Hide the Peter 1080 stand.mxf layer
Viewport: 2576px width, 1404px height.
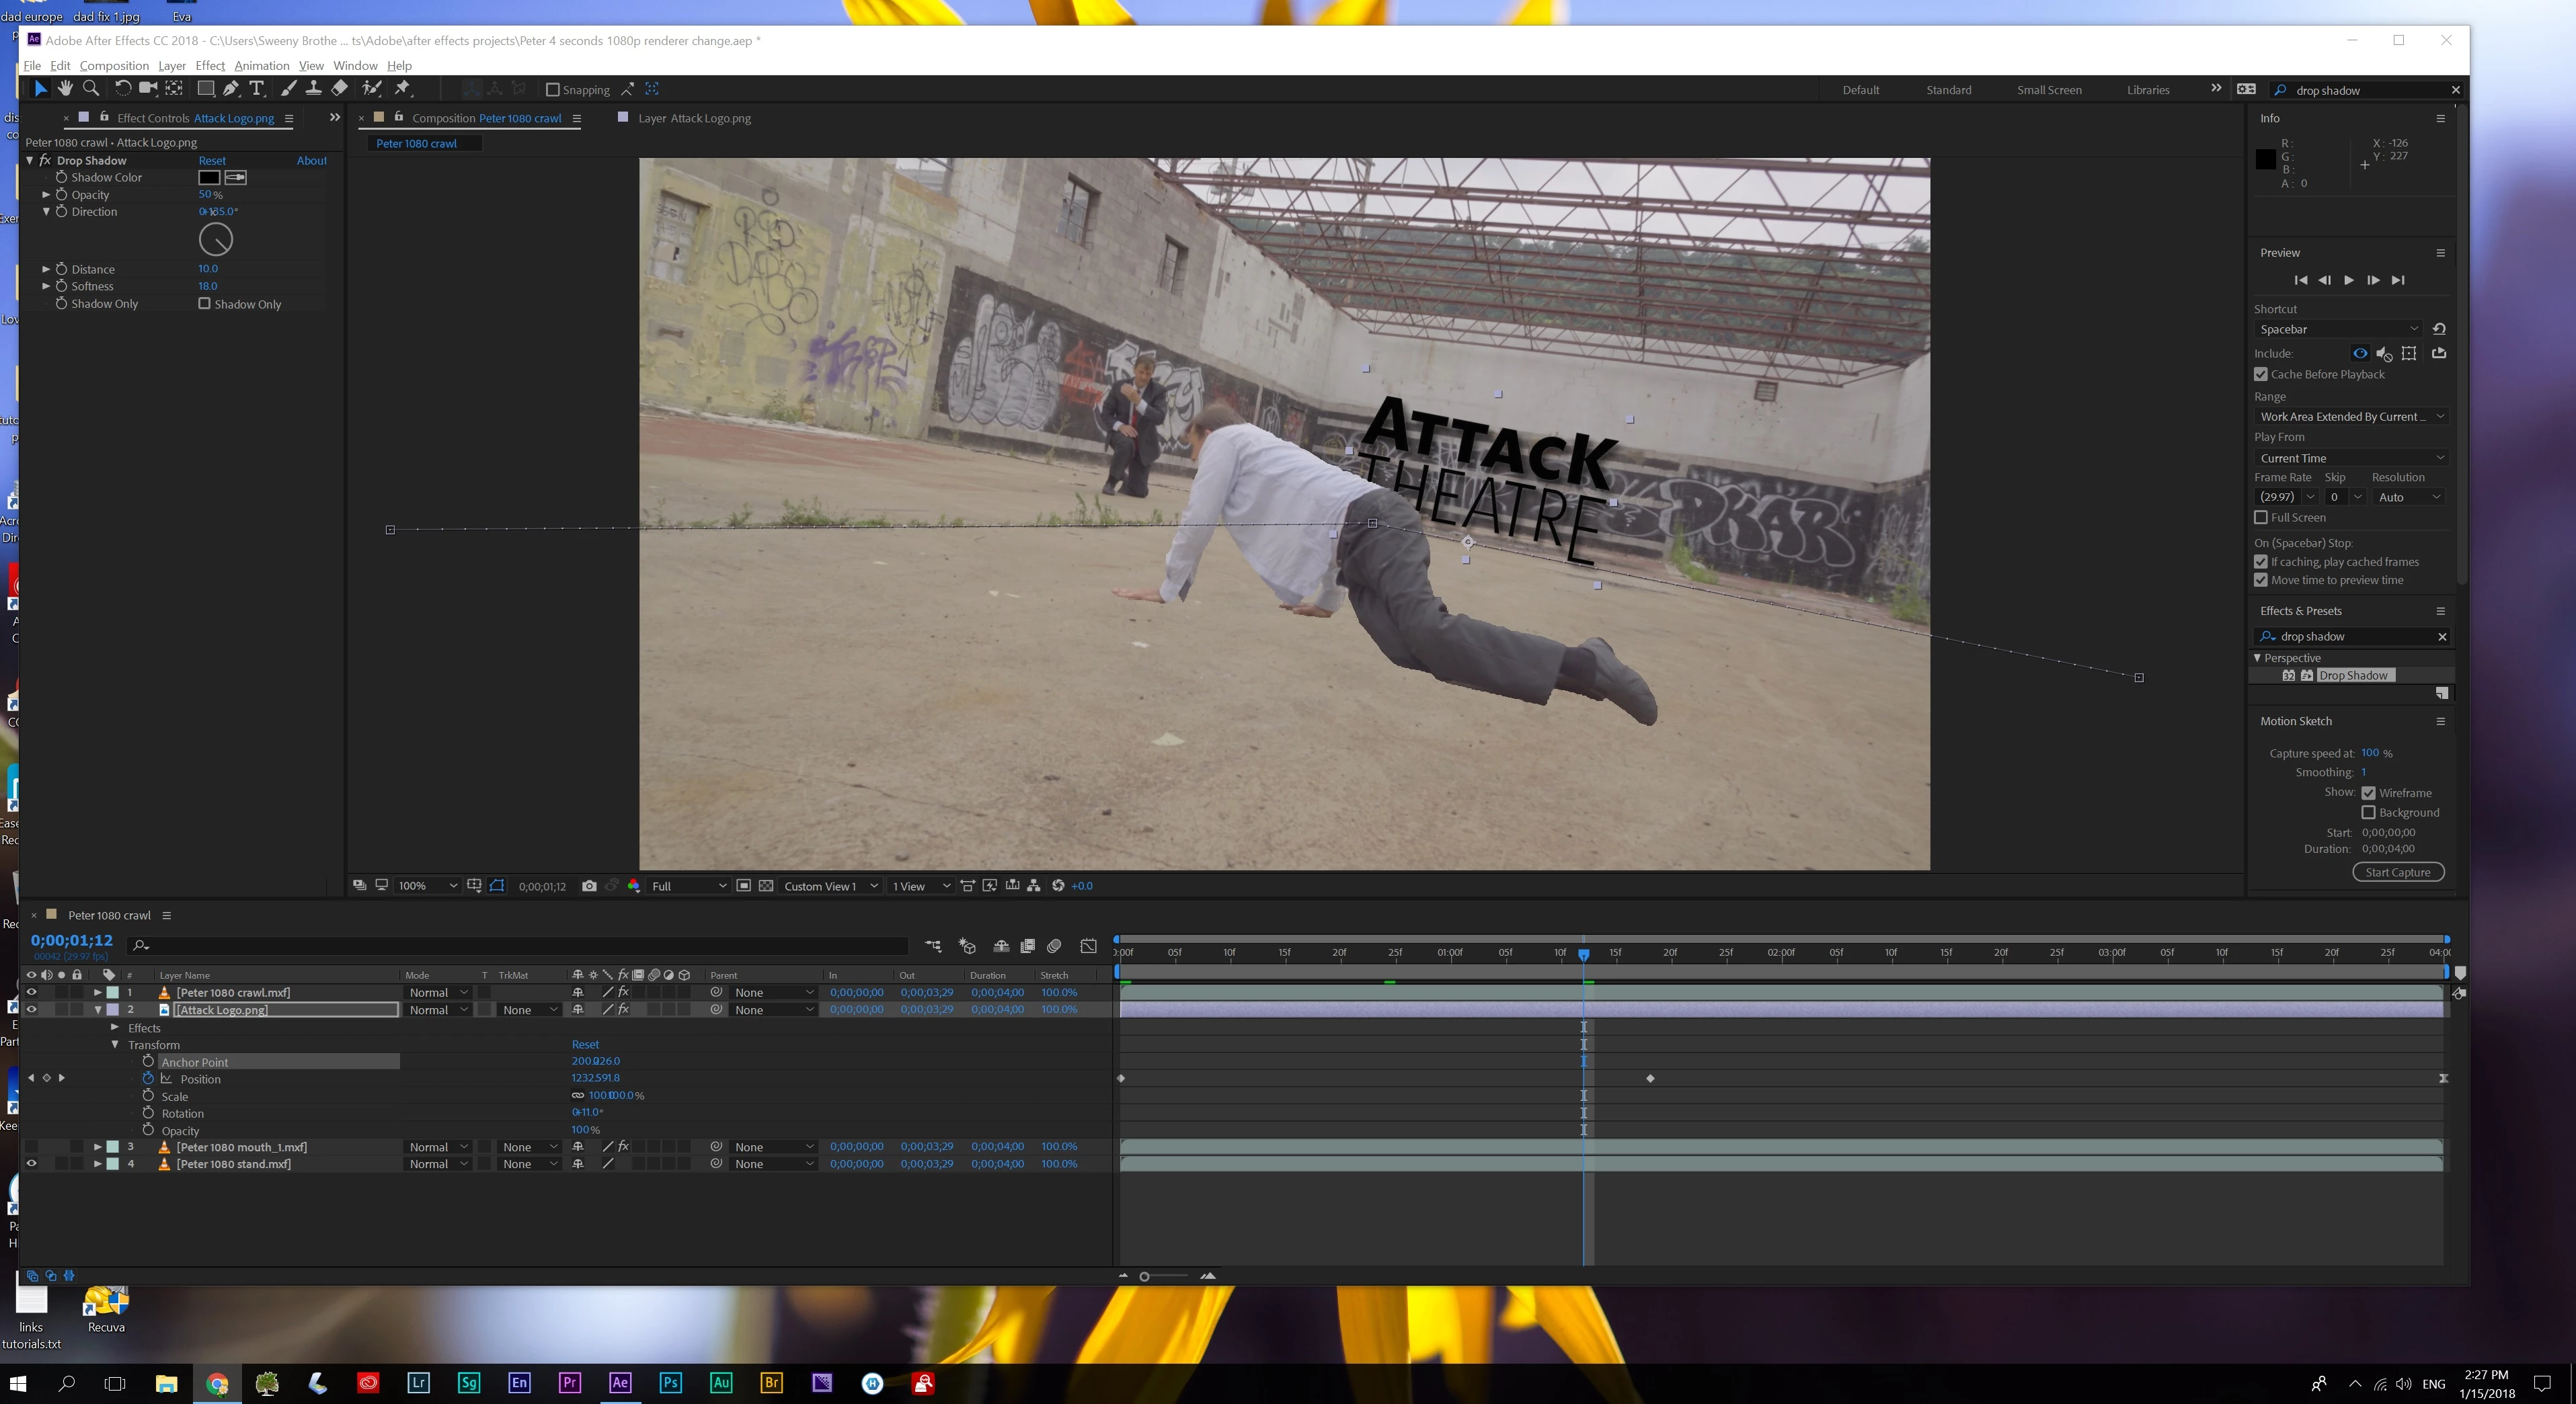[31, 1163]
